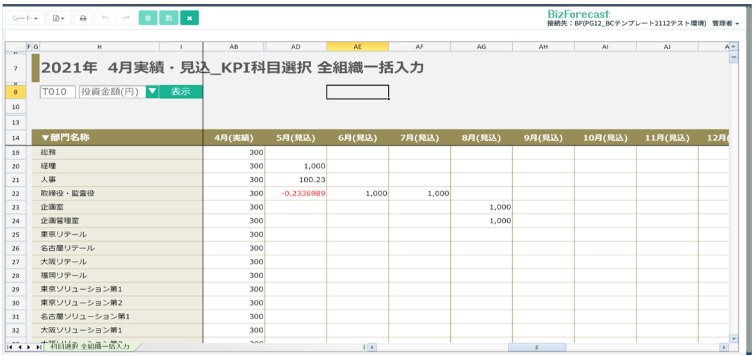Go to the first sheet tab arrow
This screenshot has height=355, width=753.
tap(10, 347)
